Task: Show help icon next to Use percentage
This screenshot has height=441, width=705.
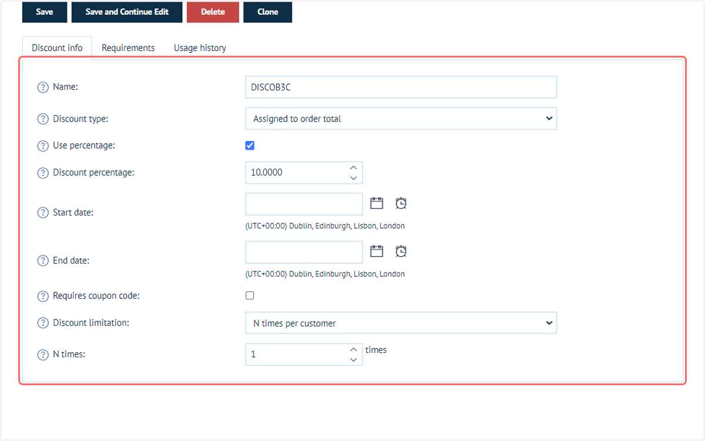Action: pyautogui.click(x=43, y=146)
